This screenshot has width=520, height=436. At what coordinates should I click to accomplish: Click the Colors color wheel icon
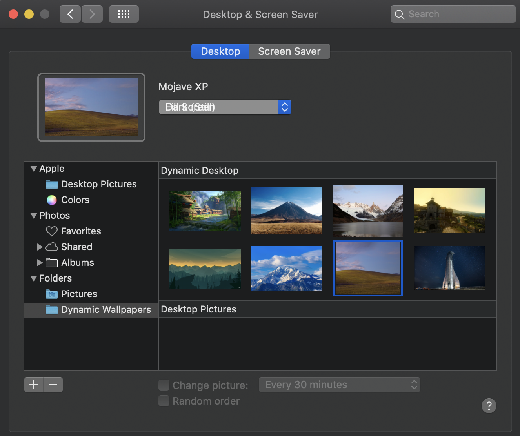52,200
